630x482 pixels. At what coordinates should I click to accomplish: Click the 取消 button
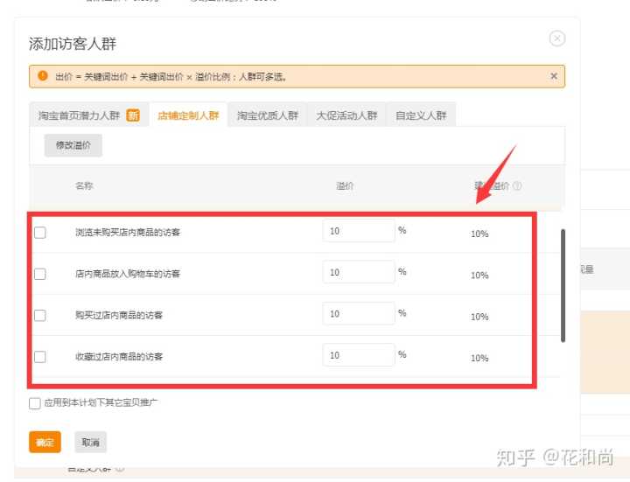point(90,443)
